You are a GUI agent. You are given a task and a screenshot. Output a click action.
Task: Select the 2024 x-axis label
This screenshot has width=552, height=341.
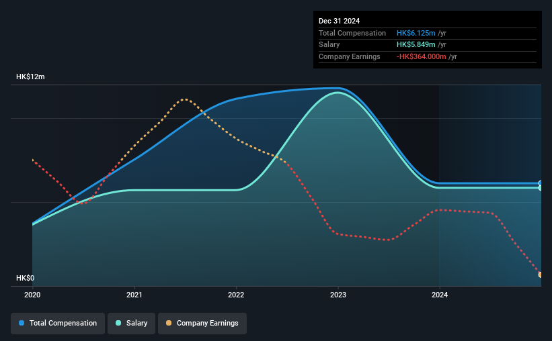click(440, 295)
